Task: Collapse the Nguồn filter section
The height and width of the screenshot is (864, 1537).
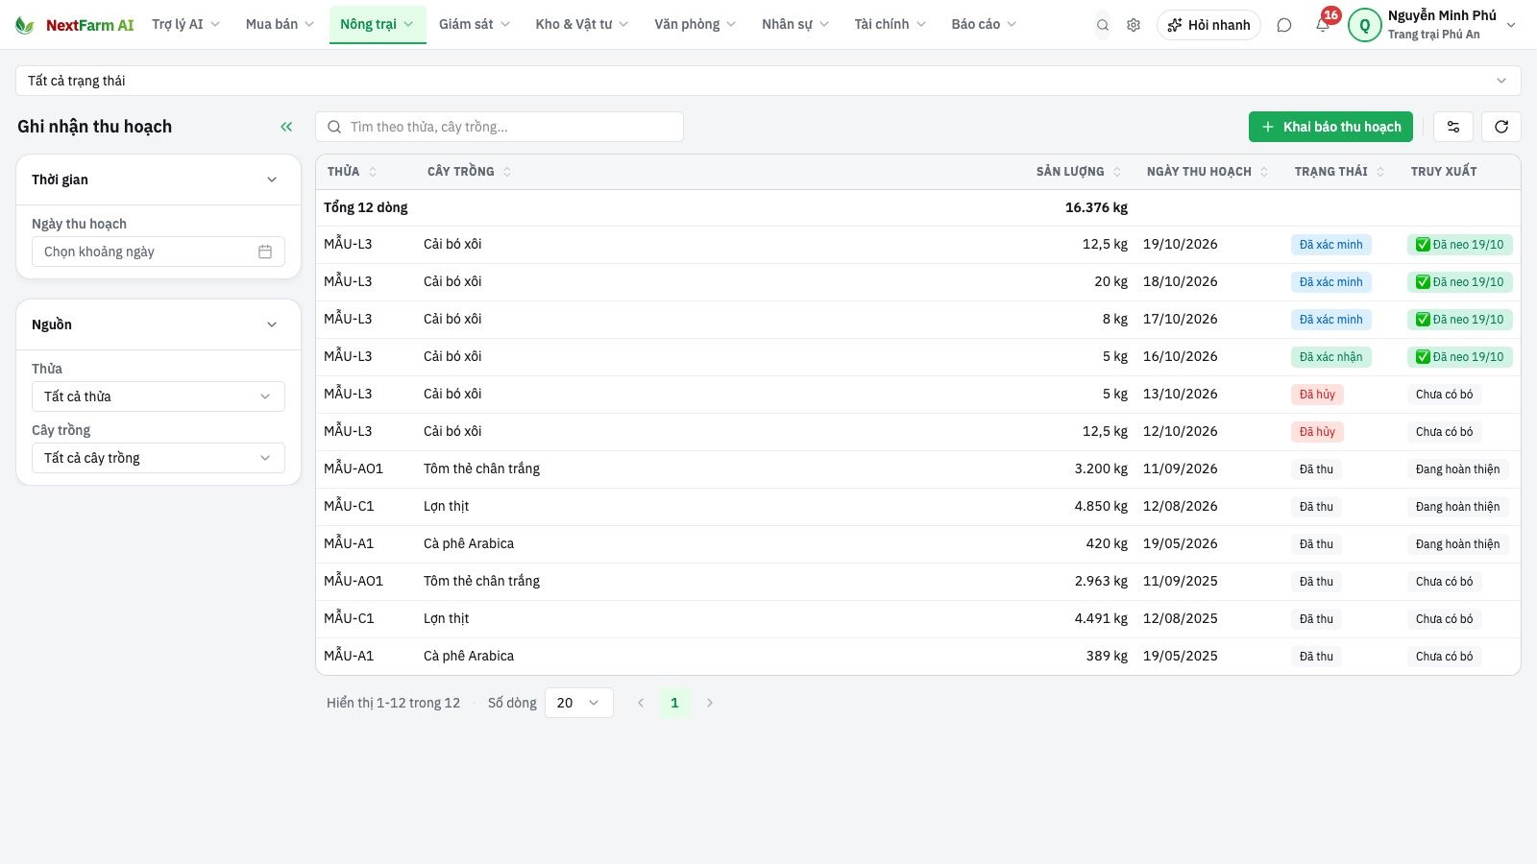Action: pos(272,324)
